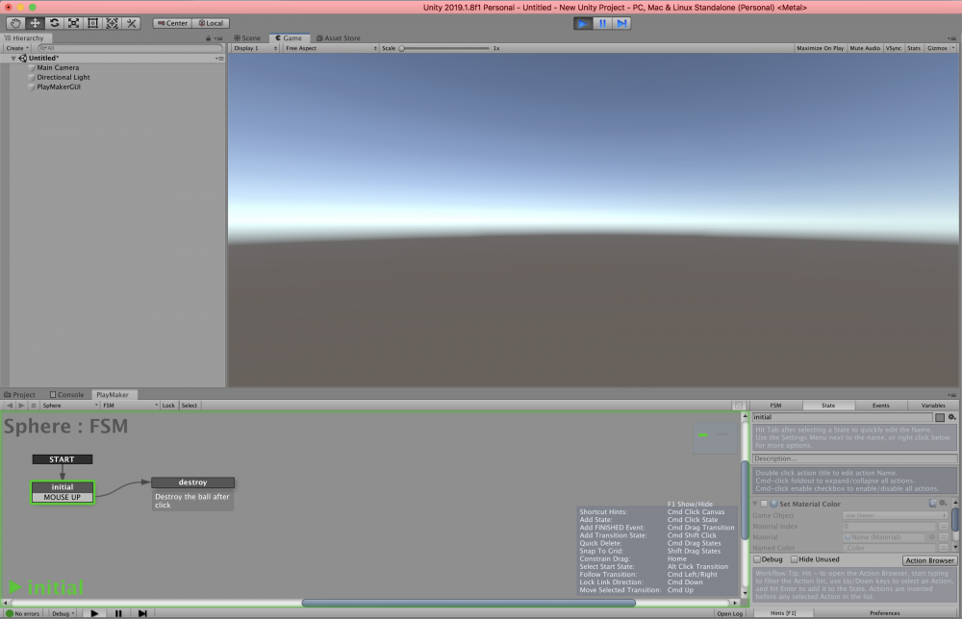Select the Rotate tool

(x=55, y=23)
